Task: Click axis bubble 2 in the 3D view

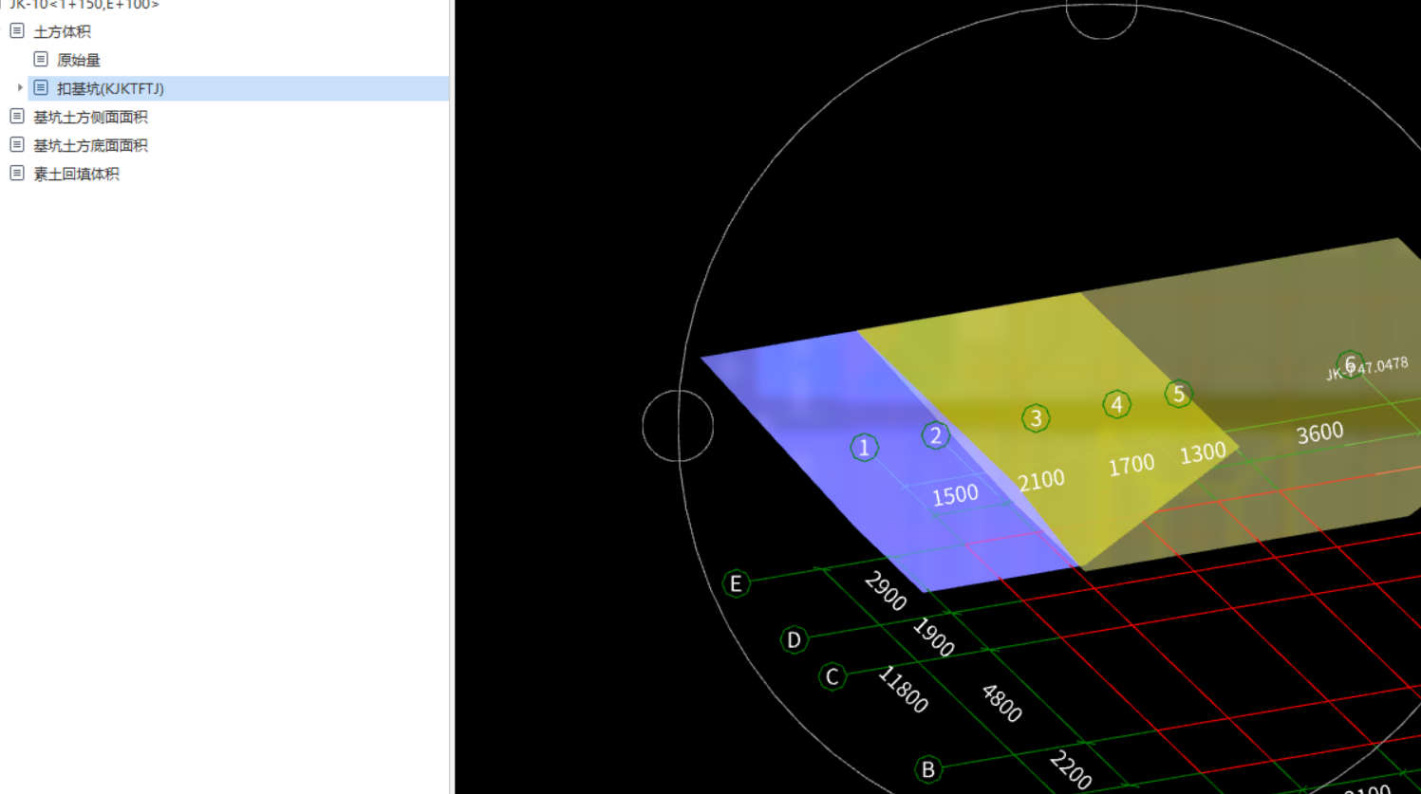Action: pyautogui.click(x=935, y=435)
